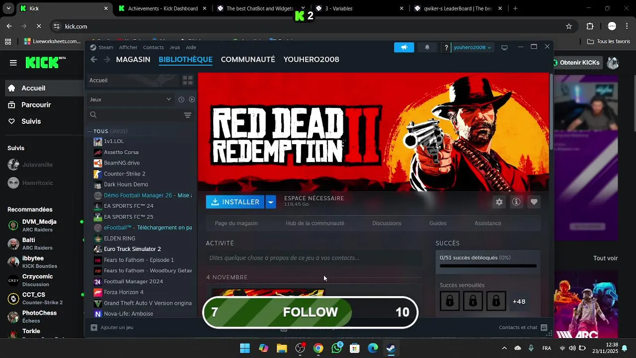Click Microsoft Edge taskbar icon
The height and width of the screenshot is (358, 636).
[373, 348]
